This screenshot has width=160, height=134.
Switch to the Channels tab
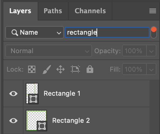[x=90, y=11]
